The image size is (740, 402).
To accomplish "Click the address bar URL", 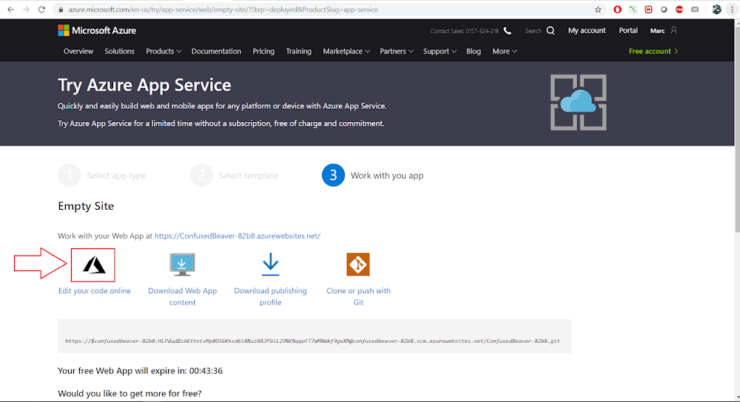I will 223,10.
